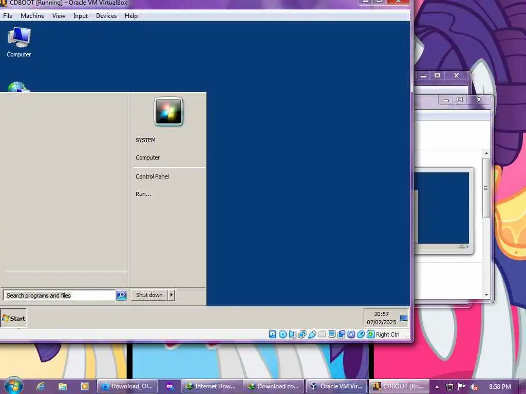Image resolution: width=526 pixels, height=394 pixels.
Task: Click the Search programs and files field
Action: [60, 295]
